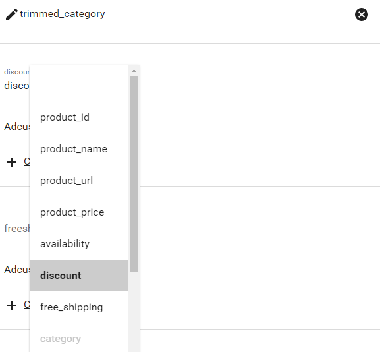Screen dimensions: 380x352
Task: Select the blank first option in dropdown
Action: pyautogui.click(x=79, y=86)
